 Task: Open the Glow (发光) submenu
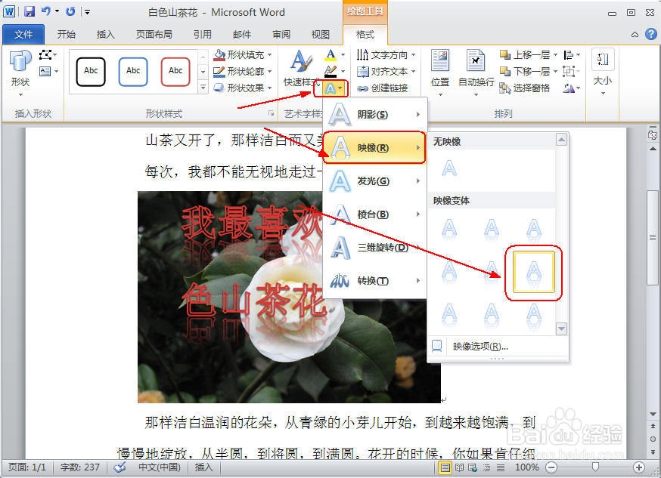375,181
